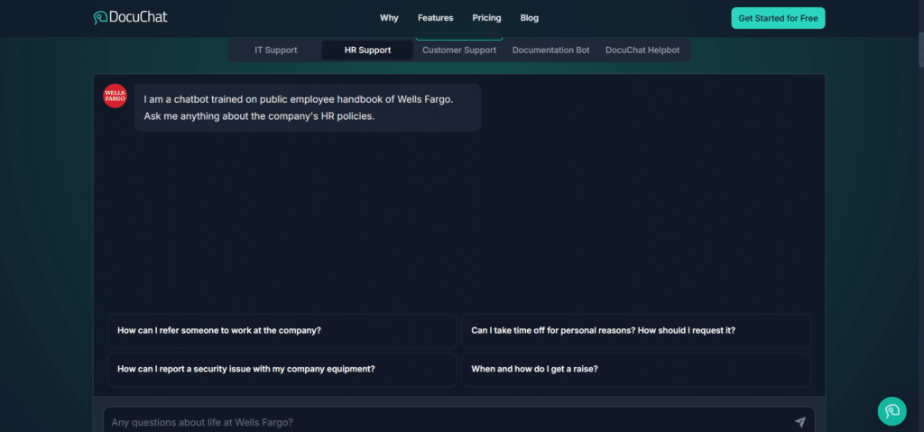Screen dimensions: 924x432
Task: Select the HR Support tab
Action: pos(367,51)
